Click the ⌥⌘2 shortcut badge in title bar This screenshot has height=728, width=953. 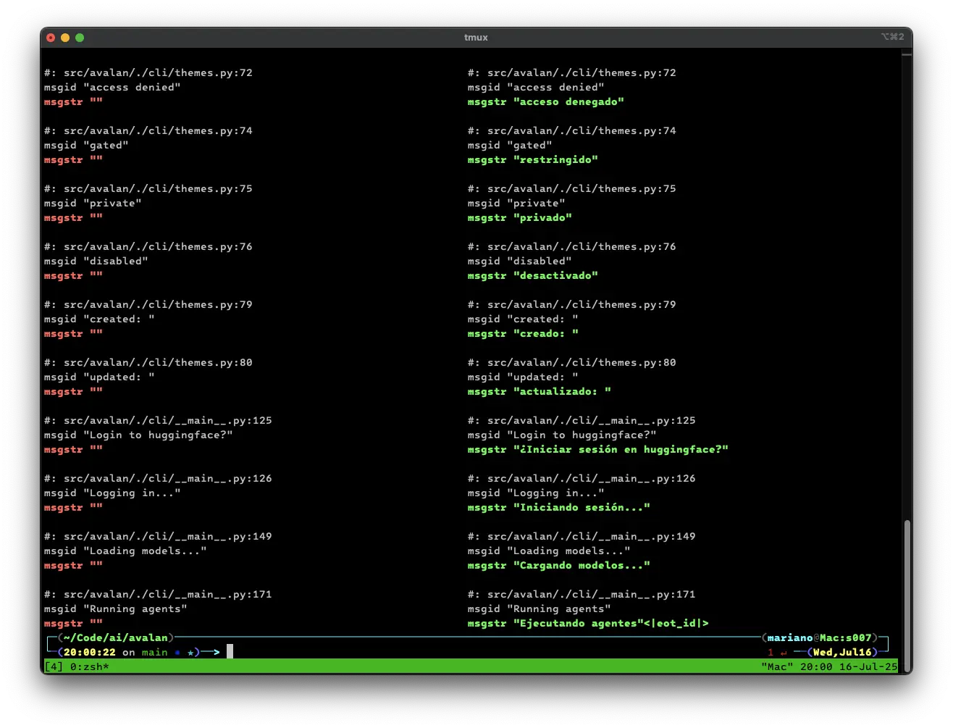(893, 37)
